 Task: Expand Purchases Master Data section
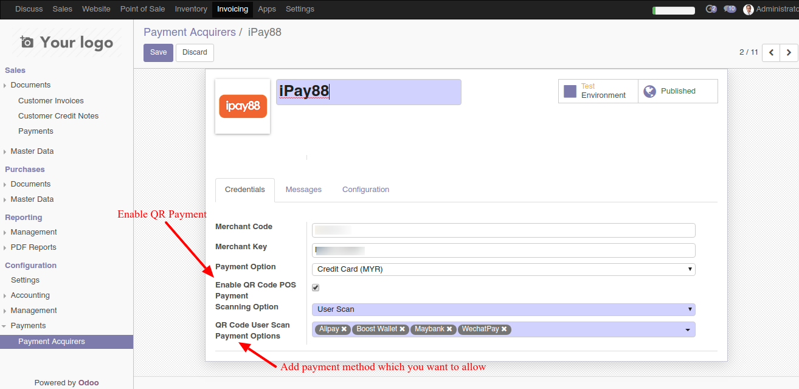point(32,199)
